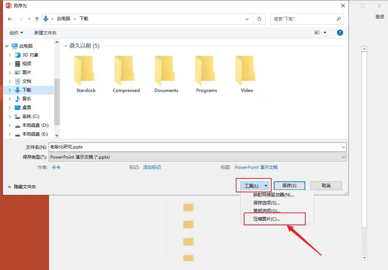
Task: Collapse the 很久以前 group
Action: (x=66, y=46)
